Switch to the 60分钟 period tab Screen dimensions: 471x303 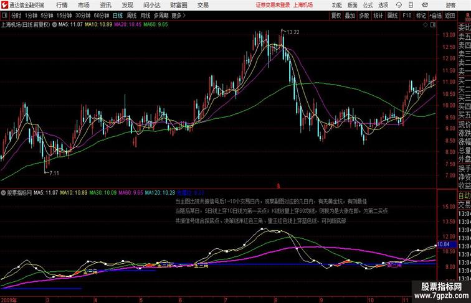click(102, 16)
